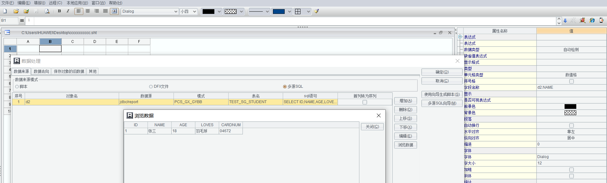Toggle bold text formatting
This screenshot has width=607, height=183.
coord(59,11)
